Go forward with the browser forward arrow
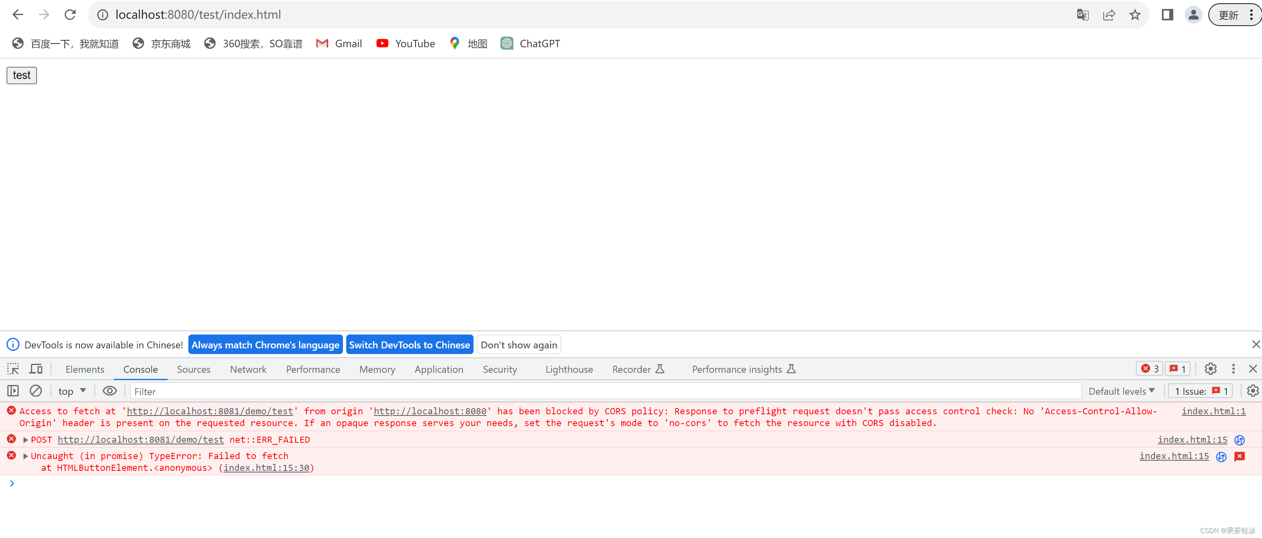The width and height of the screenshot is (1262, 538). [44, 15]
